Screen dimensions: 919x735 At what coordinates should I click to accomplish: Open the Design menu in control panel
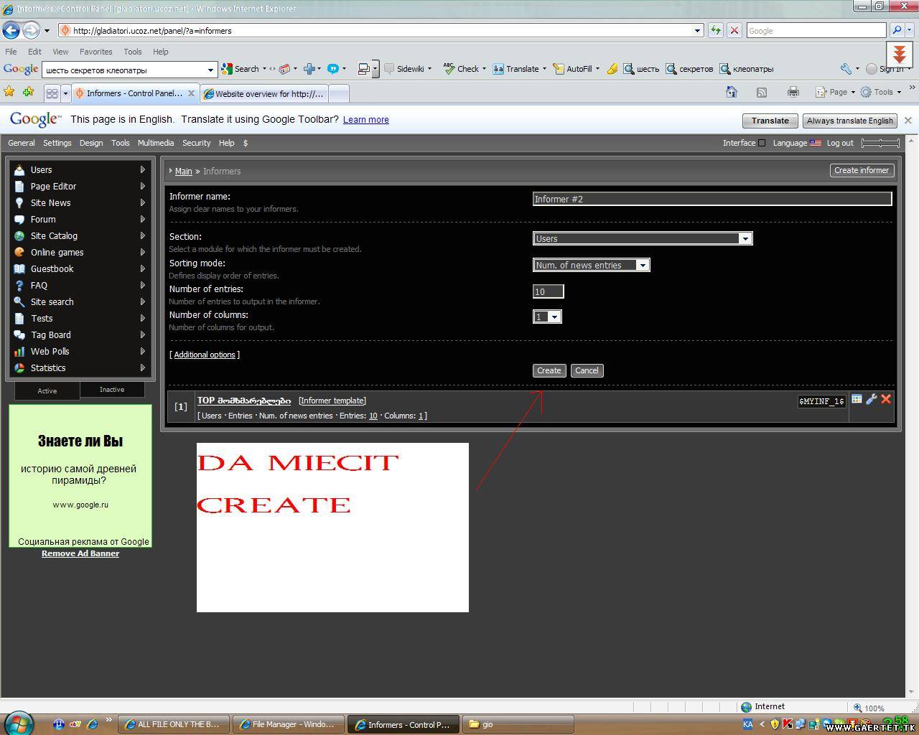point(90,143)
